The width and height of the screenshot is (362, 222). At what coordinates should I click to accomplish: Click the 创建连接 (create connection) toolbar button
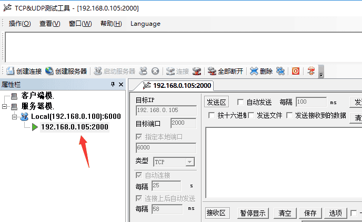pyautogui.click(x=24, y=72)
